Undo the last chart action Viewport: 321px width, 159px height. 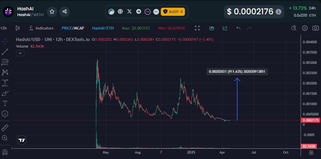pyautogui.click(x=238, y=28)
